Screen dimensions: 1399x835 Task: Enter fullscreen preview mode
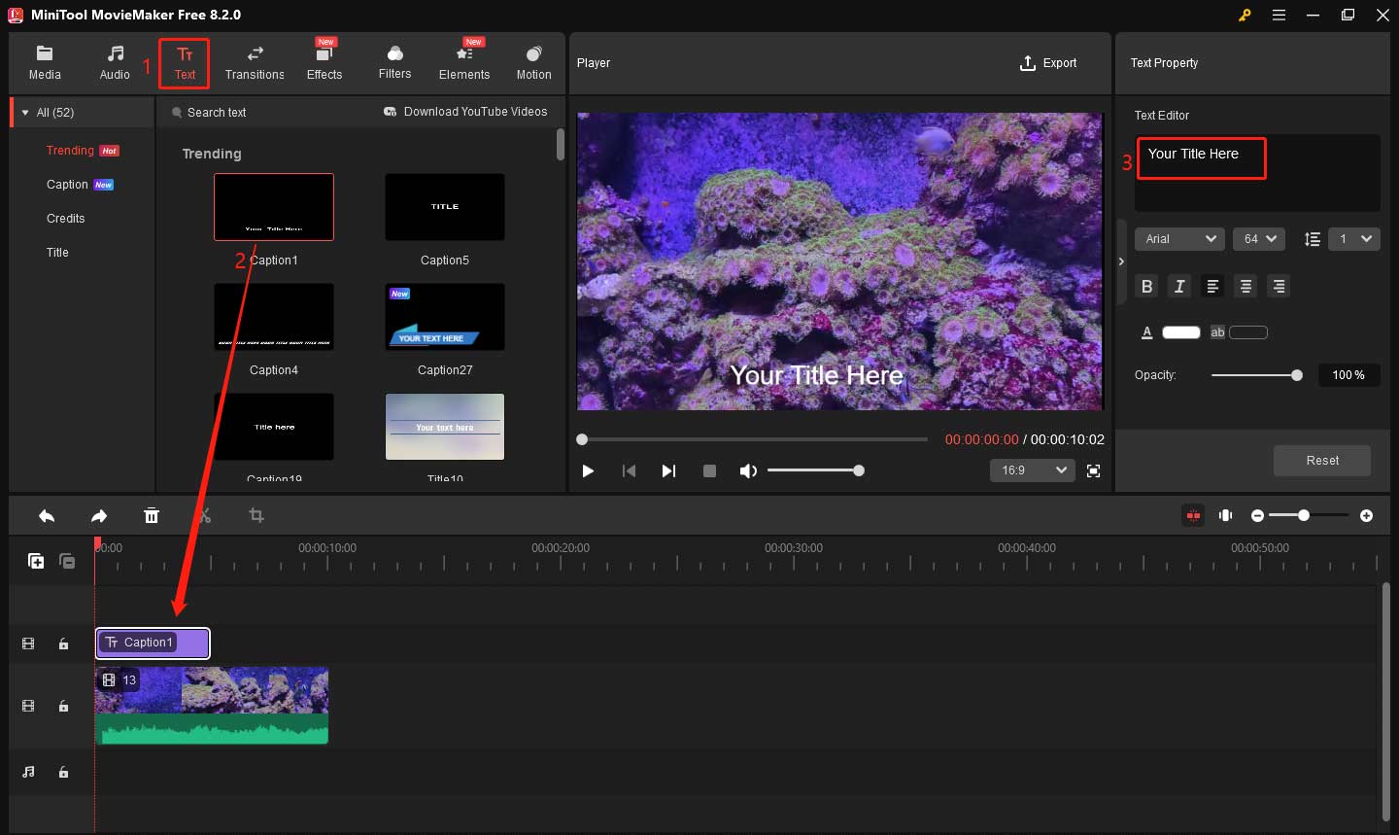pyautogui.click(x=1093, y=470)
